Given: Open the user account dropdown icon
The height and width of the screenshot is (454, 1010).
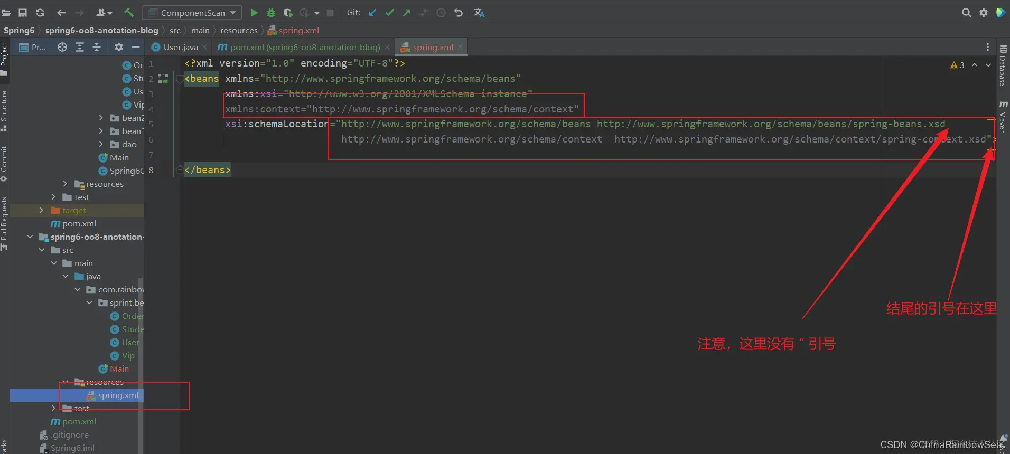Looking at the screenshot, I should (104, 13).
